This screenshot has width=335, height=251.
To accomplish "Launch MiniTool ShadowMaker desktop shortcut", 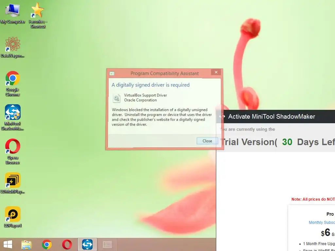I will (x=13, y=117).
